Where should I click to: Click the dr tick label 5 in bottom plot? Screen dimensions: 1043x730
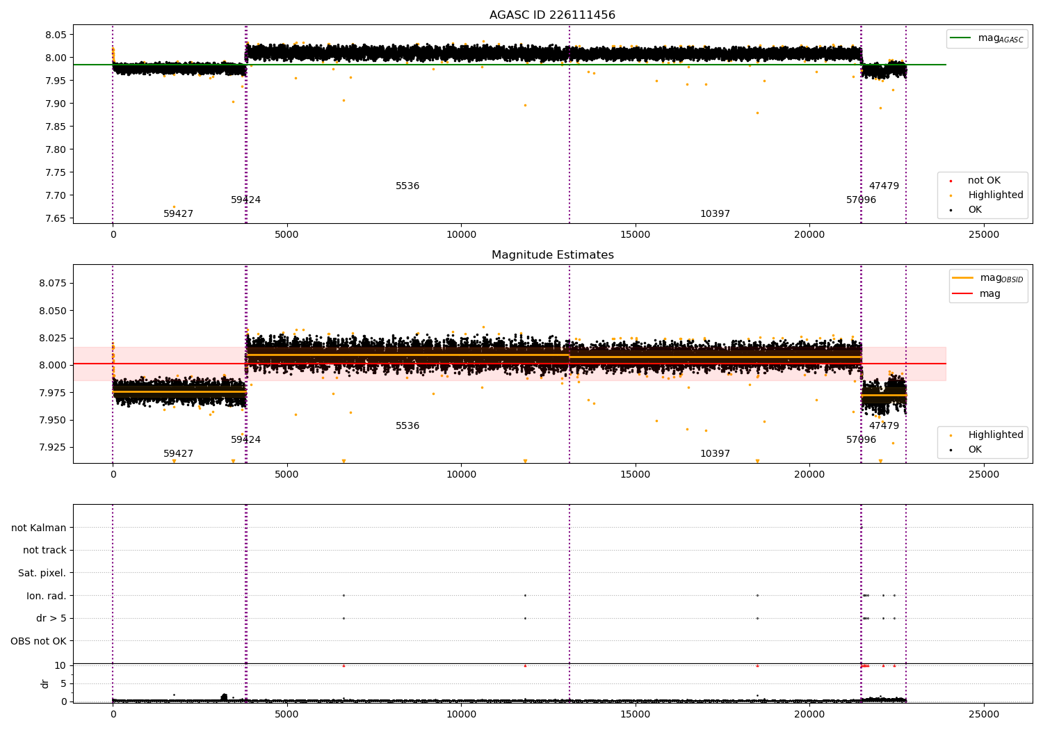pyautogui.click(x=64, y=684)
